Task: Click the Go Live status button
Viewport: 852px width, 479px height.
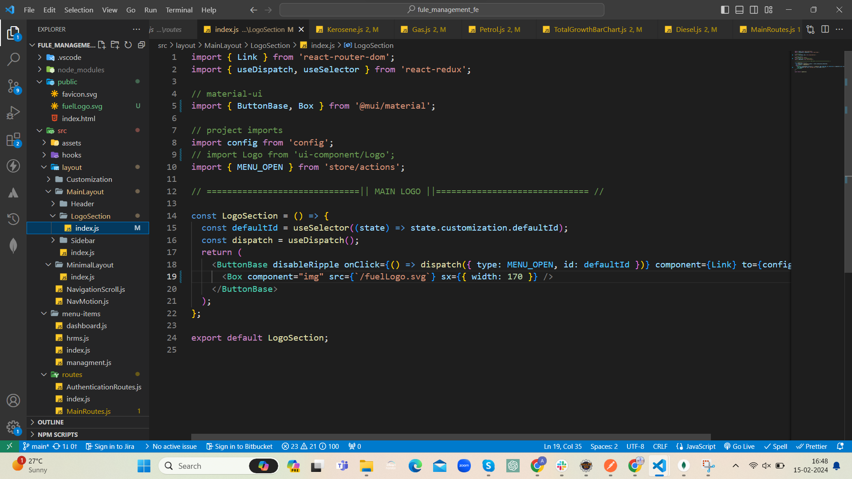Action: point(739,446)
